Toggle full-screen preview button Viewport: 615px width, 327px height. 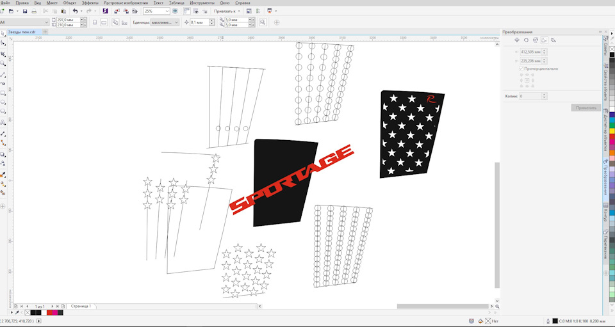[x=175, y=11]
